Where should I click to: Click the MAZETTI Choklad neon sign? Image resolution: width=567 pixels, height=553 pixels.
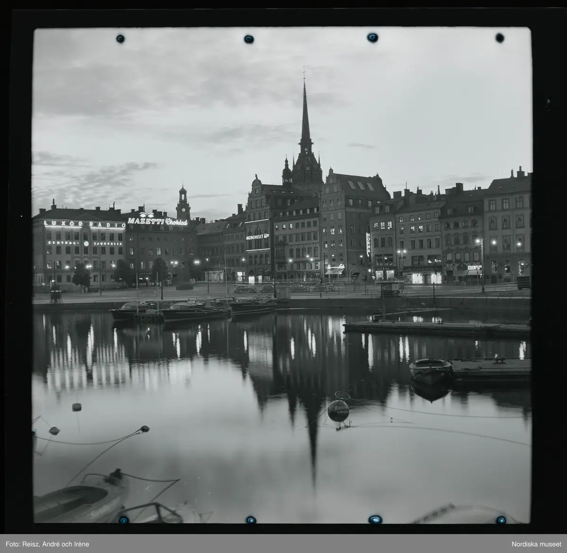(x=157, y=221)
